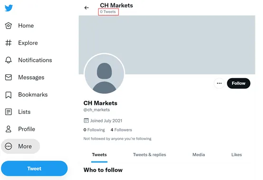Switch to the Tweets & replies tab
Image resolution: width=263 pixels, height=180 pixels.
click(150, 155)
